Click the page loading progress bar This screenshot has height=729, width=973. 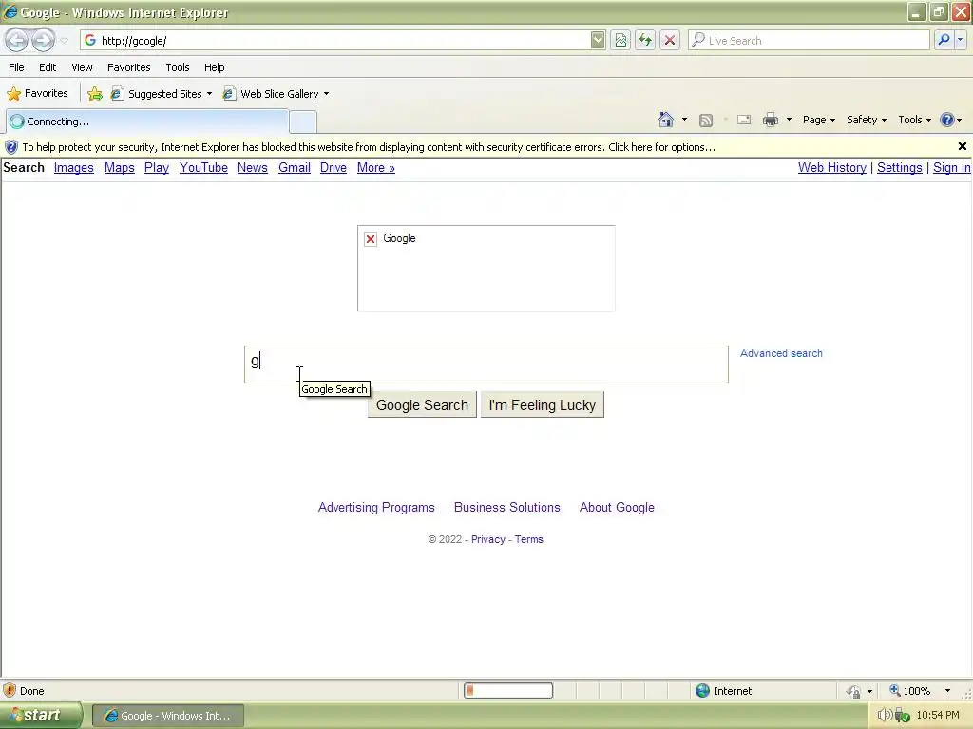tap(508, 691)
